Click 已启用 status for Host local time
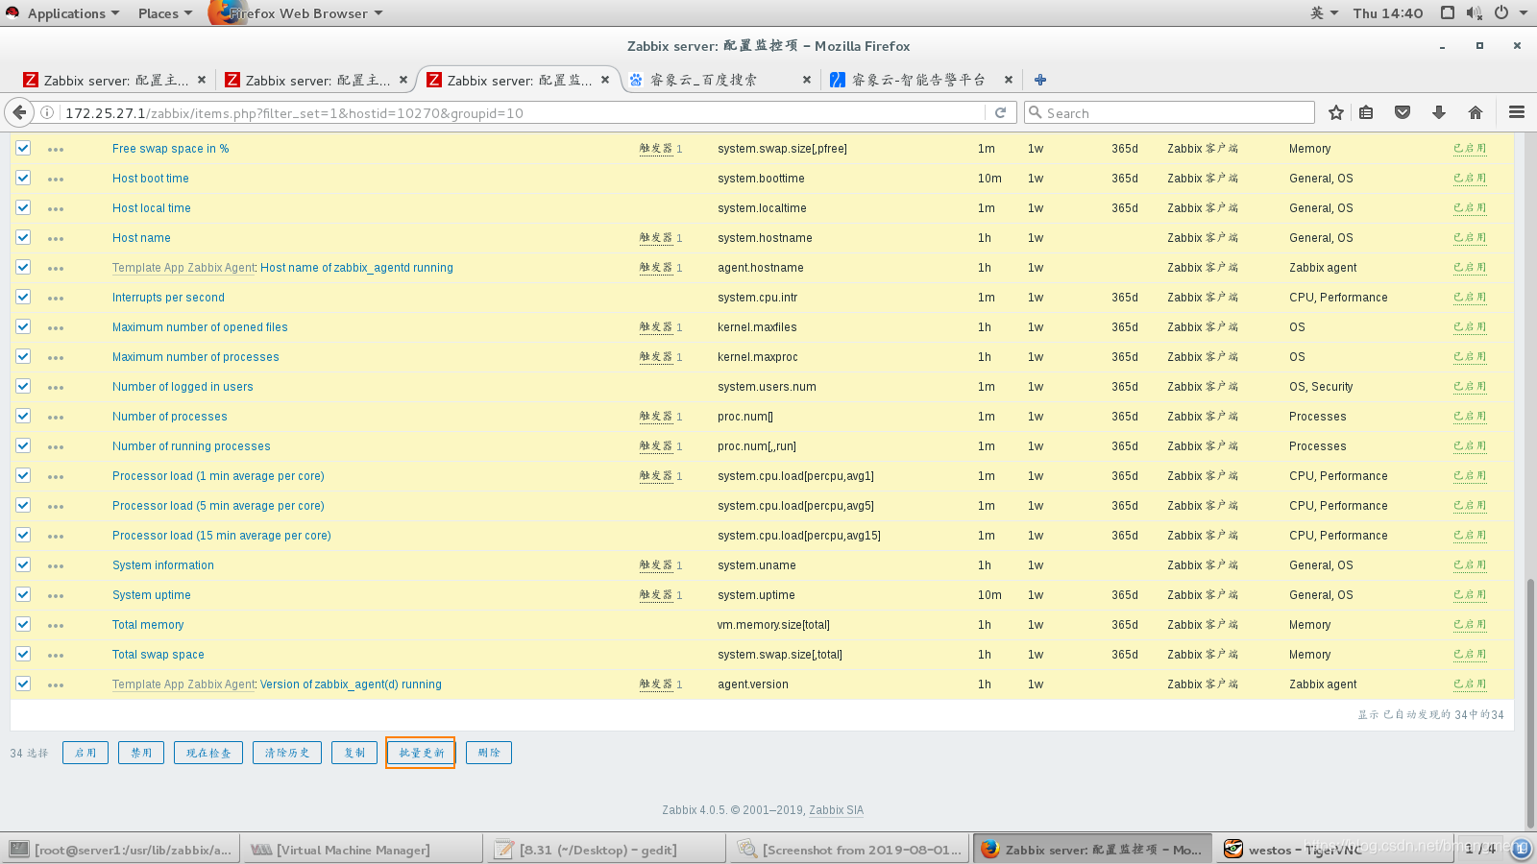 click(1470, 207)
